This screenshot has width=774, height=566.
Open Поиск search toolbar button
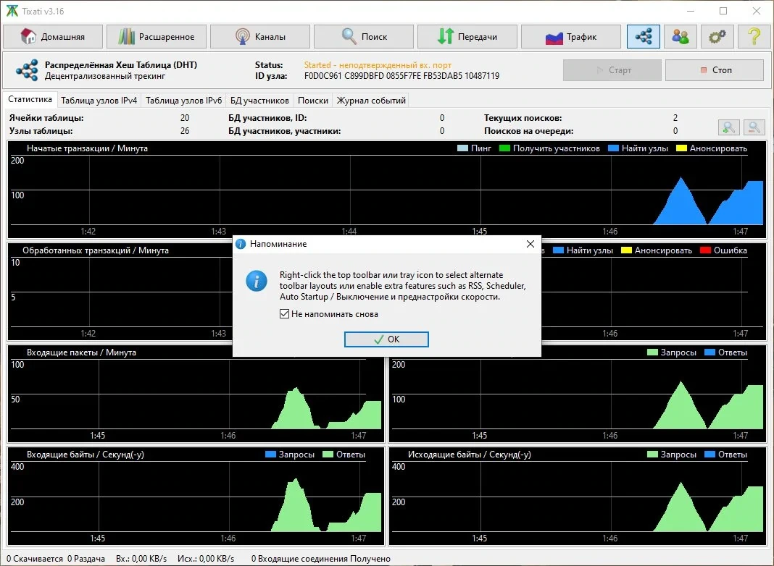[x=364, y=36]
